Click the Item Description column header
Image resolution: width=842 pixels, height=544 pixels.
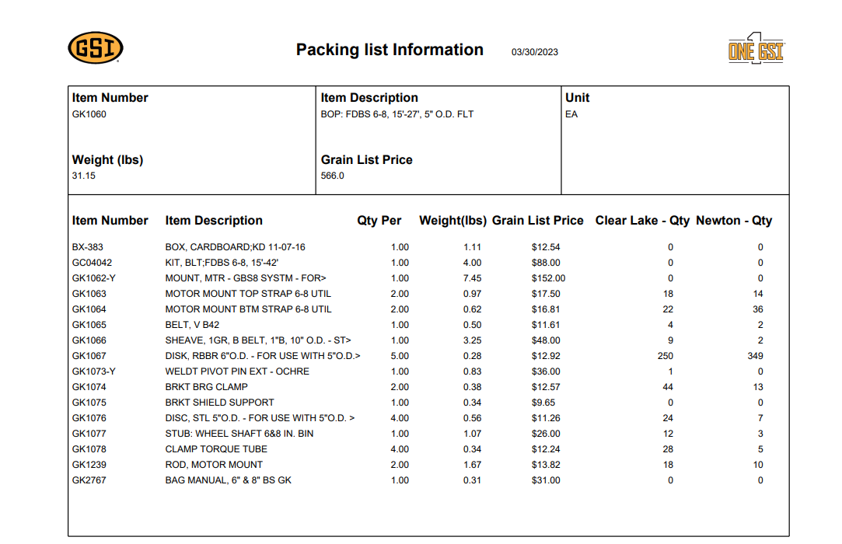[x=214, y=221]
